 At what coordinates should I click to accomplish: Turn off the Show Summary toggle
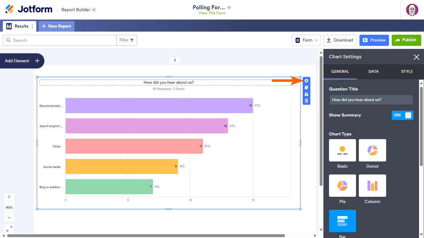click(x=402, y=115)
